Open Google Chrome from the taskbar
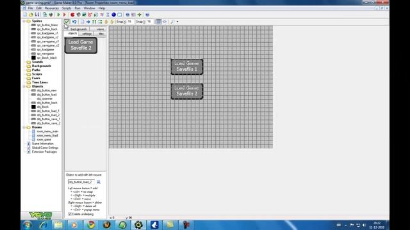 (91, 225)
